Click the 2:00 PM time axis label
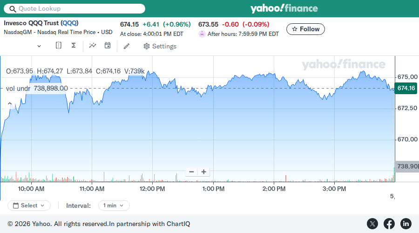Image resolution: width=419 pixels, height=233 pixels. click(x=274, y=189)
